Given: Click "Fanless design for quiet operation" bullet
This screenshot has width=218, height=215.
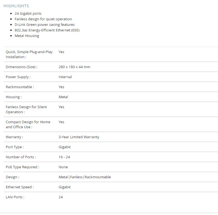Looking at the screenshot, I should click(x=43, y=19).
